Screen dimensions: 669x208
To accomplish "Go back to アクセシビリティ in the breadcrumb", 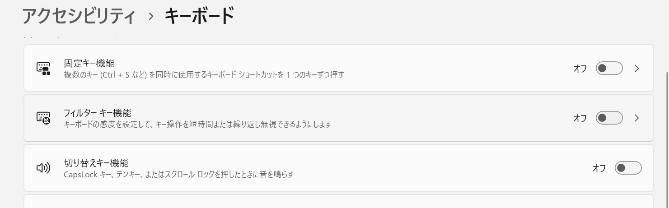I will point(79,16).
